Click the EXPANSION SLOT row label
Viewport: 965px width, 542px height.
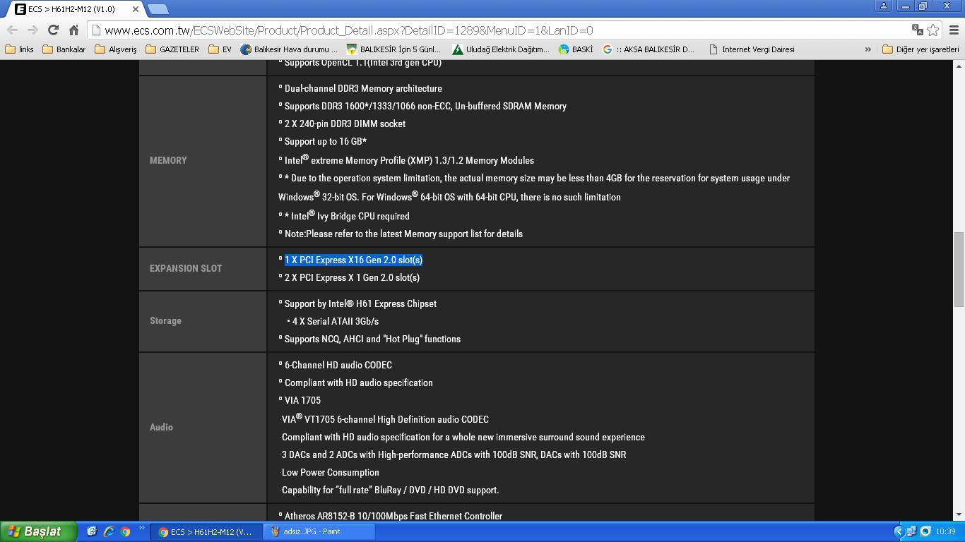[x=186, y=268]
